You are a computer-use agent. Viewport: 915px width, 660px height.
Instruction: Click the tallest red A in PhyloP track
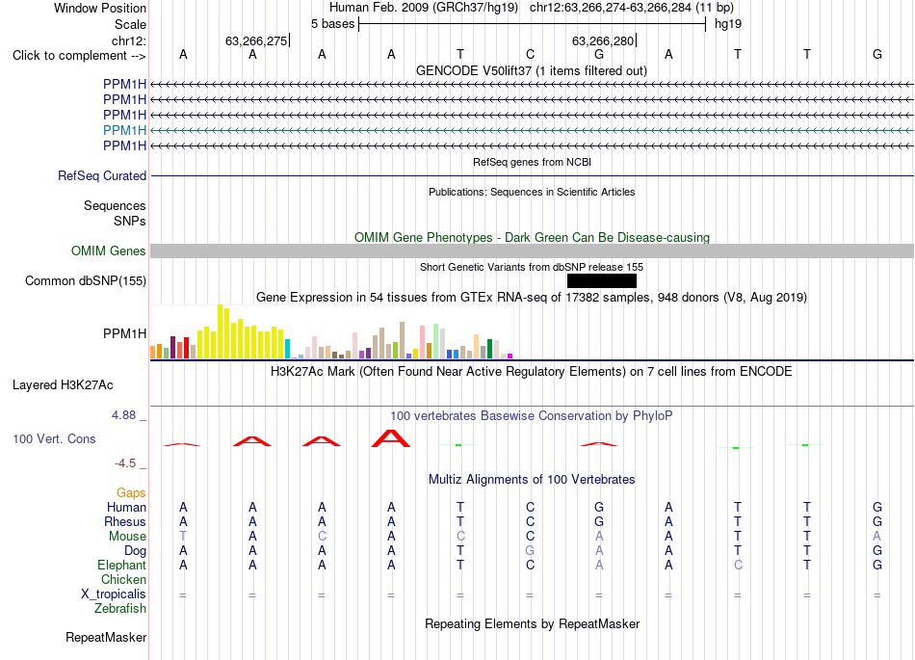(391, 438)
